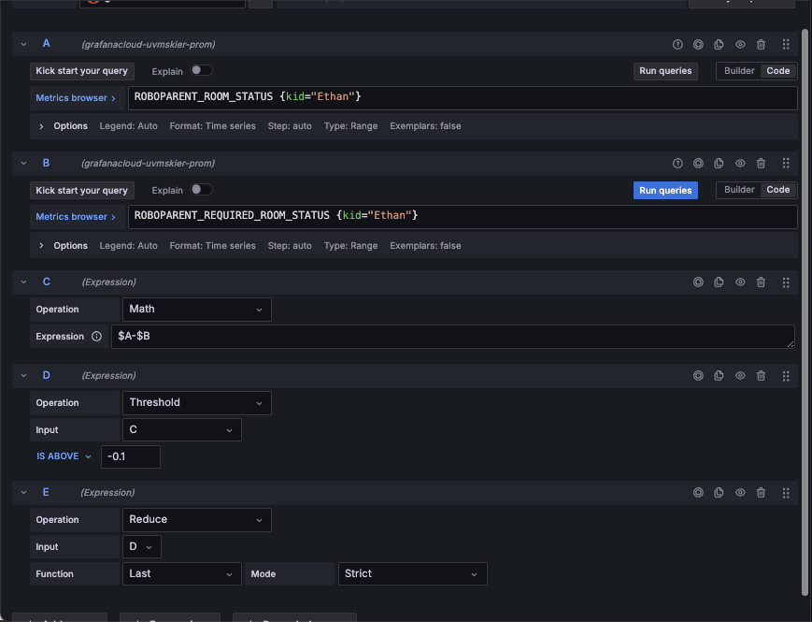Hide query A response with eye icon
This screenshot has width=812, height=622.
pyautogui.click(x=740, y=44)
